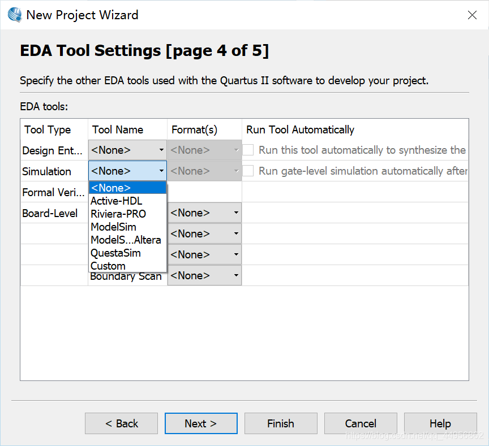The image size is (489, 446).
Task: Select <None> in simulation tool list
Action: pos(127,188)
